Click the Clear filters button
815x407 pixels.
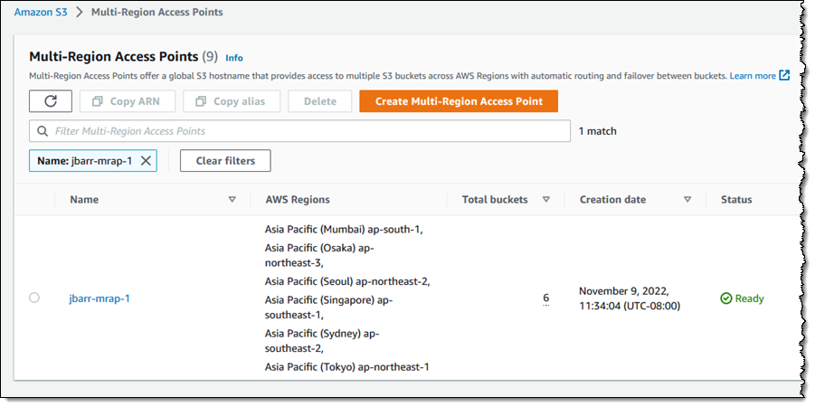[225, 161]
